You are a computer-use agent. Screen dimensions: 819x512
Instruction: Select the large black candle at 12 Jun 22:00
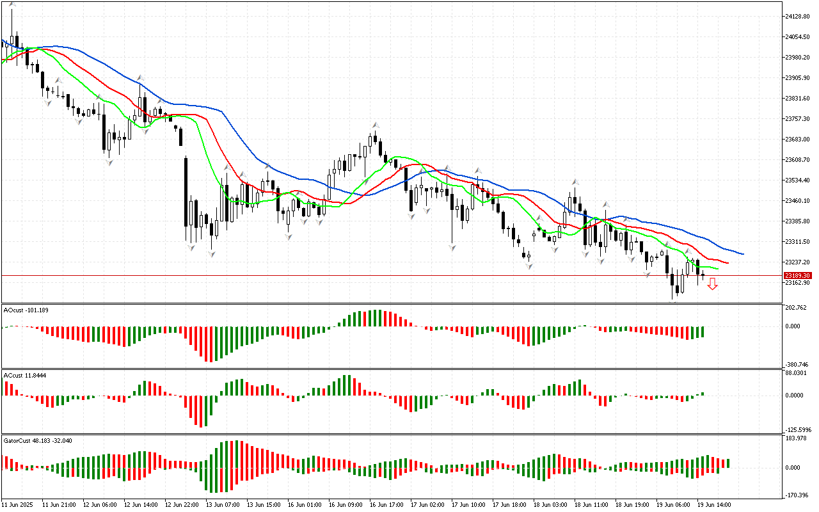[186, 192]
